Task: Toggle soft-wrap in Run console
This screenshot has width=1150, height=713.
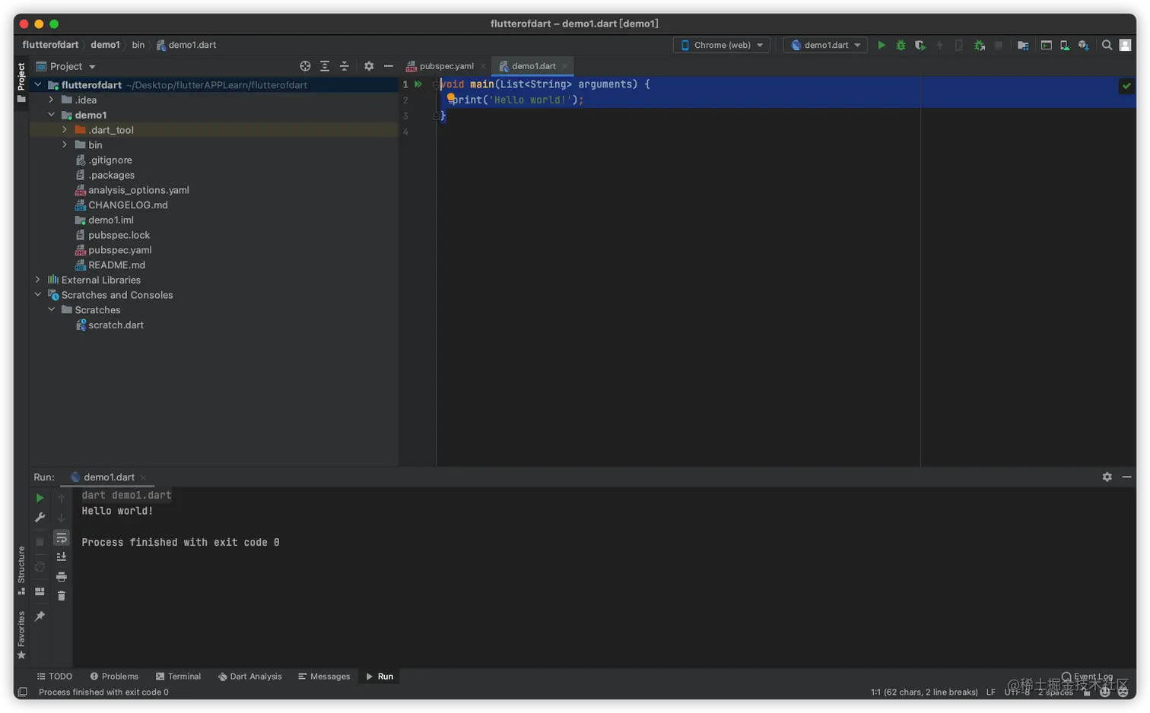Action: 62,538
